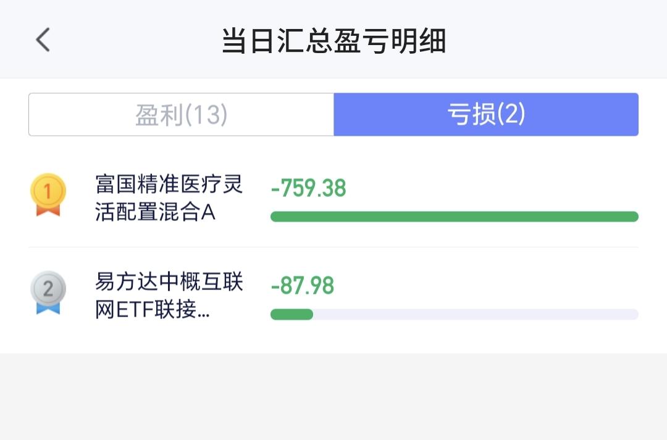Click the -759.38 loss amount
The width and height of the screenshot is (667, 440).
tap(308, 188)
